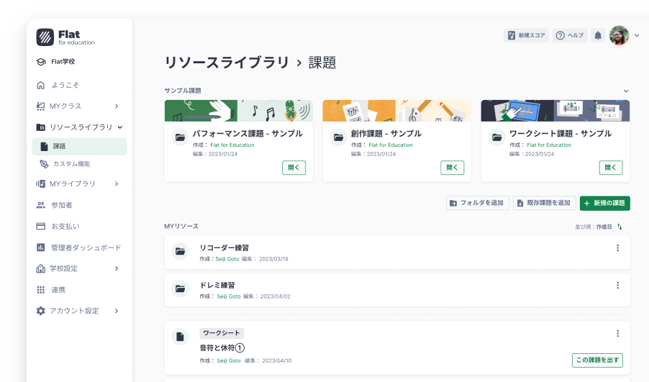
Task: Click the user profile avatar
Action: click(619, 35)
